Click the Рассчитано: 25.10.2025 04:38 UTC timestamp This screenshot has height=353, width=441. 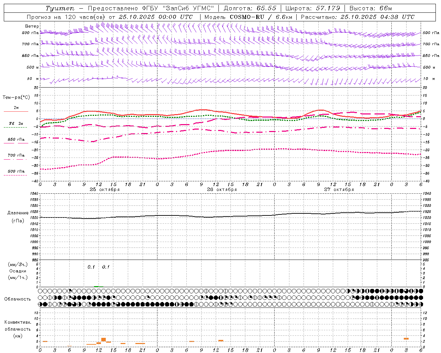pyautogui.click(x=358, y=17)
